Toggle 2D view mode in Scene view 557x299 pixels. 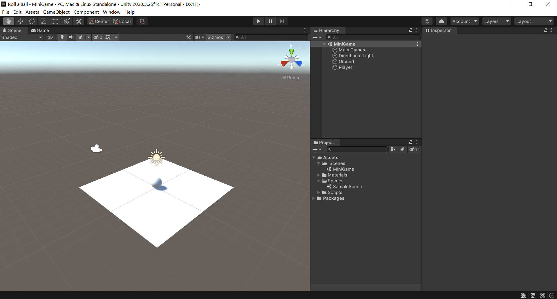[50, 37]
